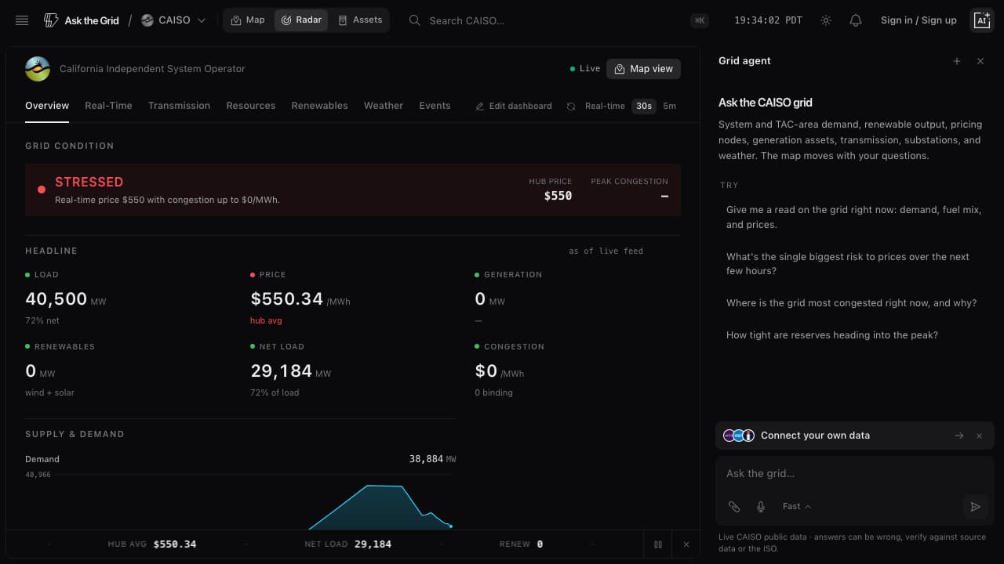Click Connect your own data

coord(815,436)
